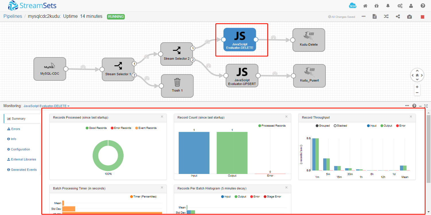Viewport: 431px width, 215px height.
Task: Select the Stream Selector 2 stage
Action: point(177,54)
